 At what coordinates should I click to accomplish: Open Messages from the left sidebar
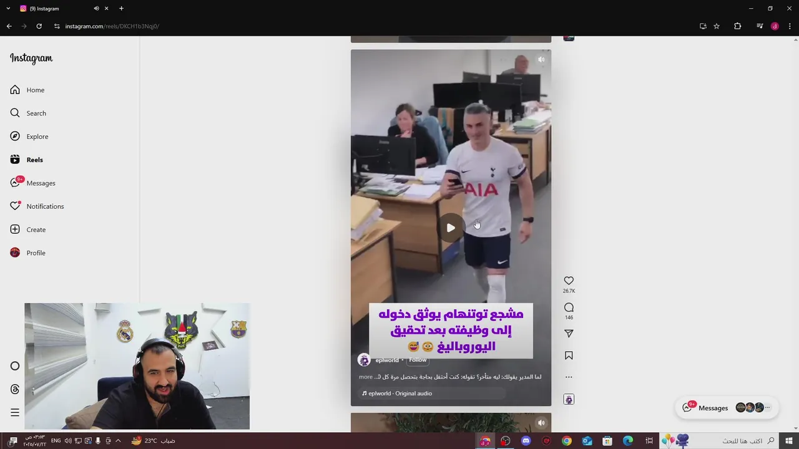click(x=41, y=183)
